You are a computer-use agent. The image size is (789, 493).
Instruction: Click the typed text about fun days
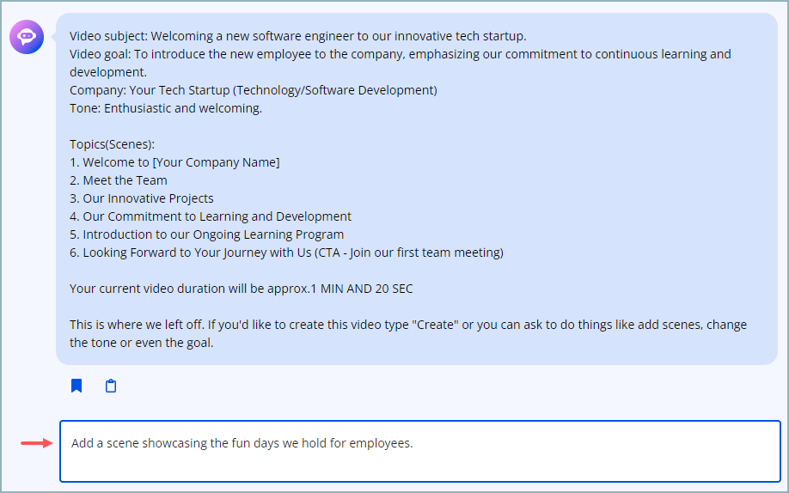click(242, 443)
